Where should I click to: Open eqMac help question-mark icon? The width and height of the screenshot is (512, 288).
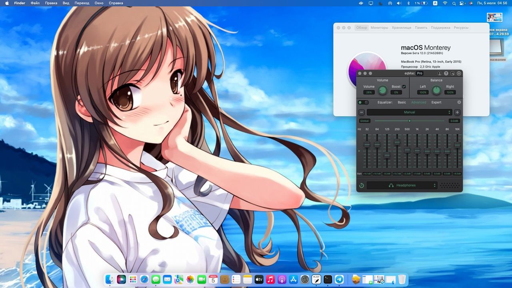(446, 74)
